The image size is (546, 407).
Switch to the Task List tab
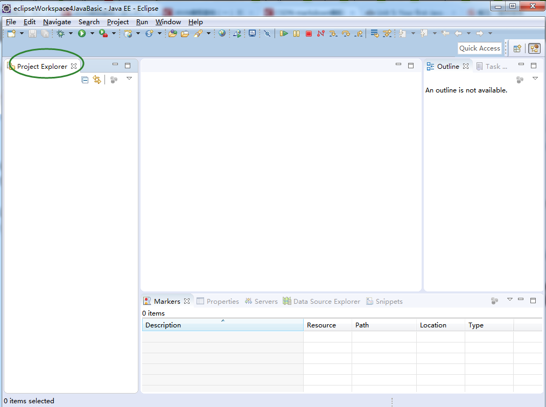(492, 66)
